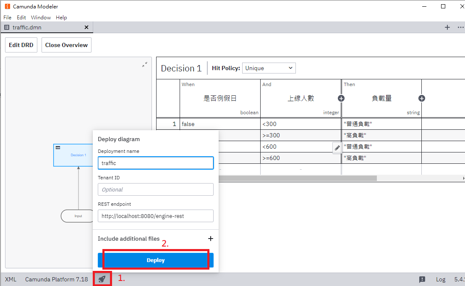Click the integer type label
Screen dimensions: 465x286
[331, 113]
